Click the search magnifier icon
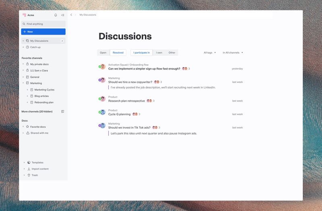The width and height of the screenshot is (322, 211). [x=24, y=24]
